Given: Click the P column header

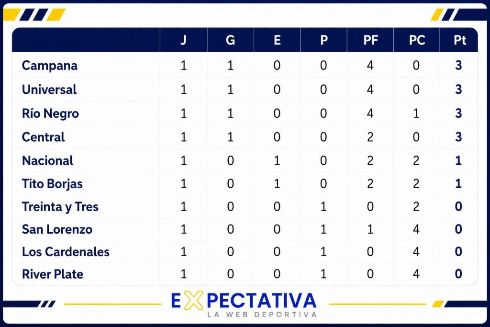Looking at the screenshot, I should 324,40.
